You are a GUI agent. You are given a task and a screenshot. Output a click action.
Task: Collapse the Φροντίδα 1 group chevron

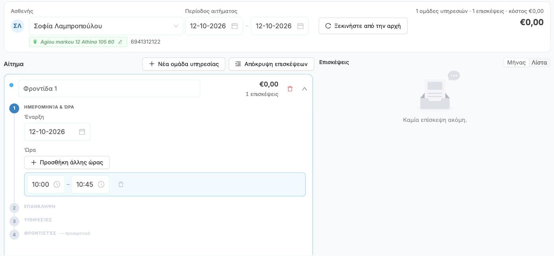coord(304,89)
